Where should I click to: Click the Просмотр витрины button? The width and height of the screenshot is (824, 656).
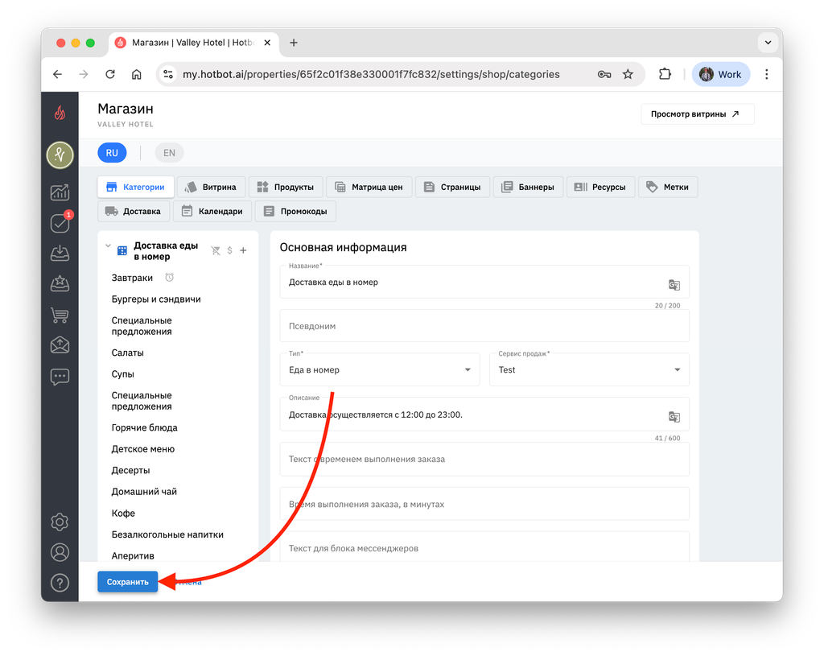coord(698,114)
